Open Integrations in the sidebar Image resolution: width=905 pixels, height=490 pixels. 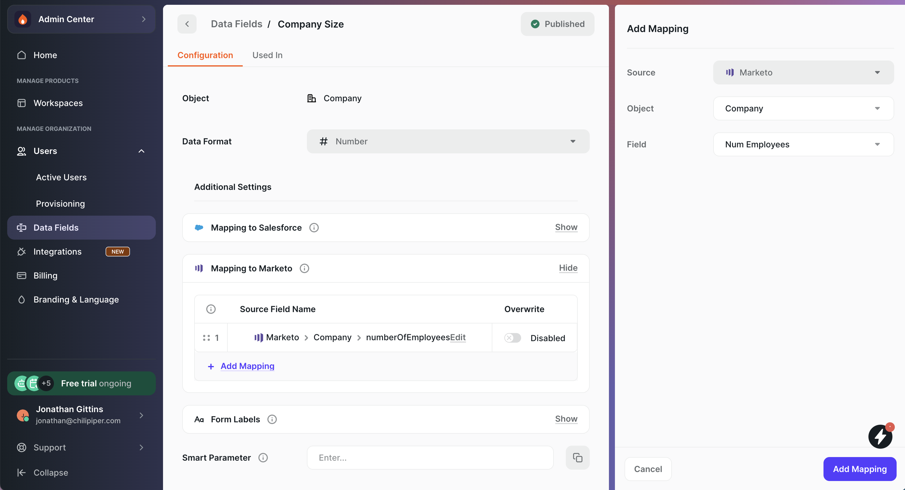(58, 252)
